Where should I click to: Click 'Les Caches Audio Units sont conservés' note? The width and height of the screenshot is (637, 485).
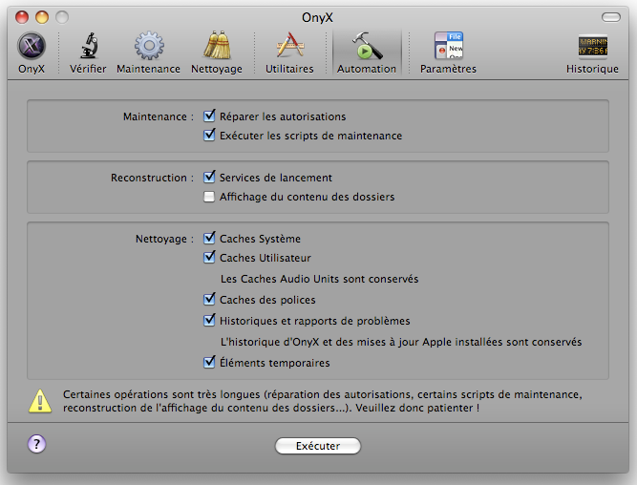(319, 279)
